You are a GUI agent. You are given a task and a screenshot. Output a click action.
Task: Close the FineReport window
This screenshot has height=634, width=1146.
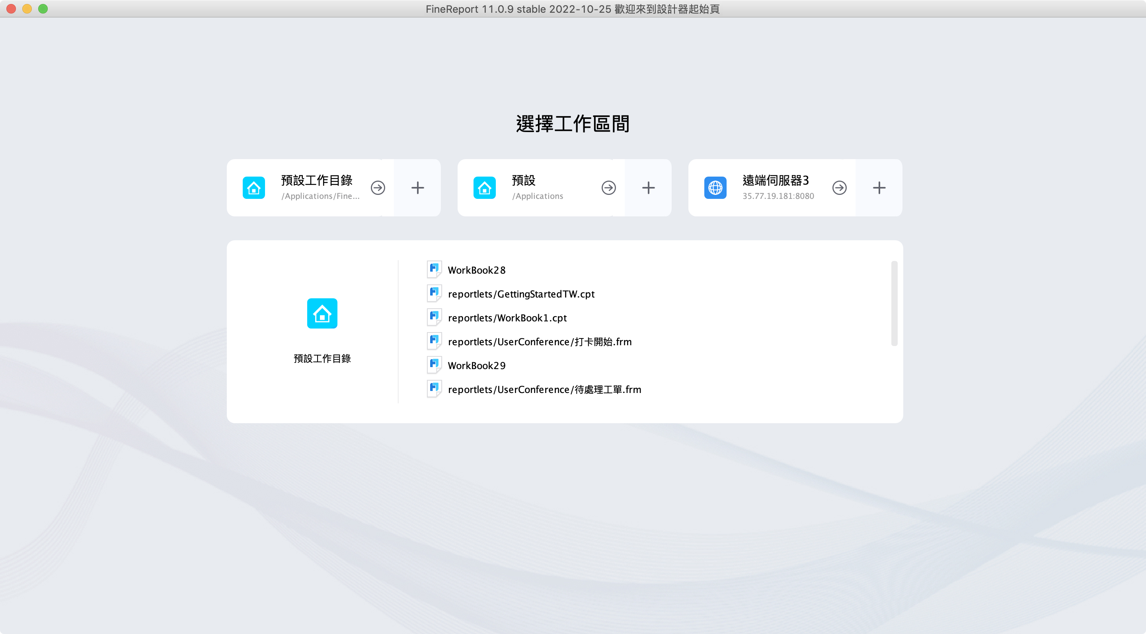(x=11, y=9)
